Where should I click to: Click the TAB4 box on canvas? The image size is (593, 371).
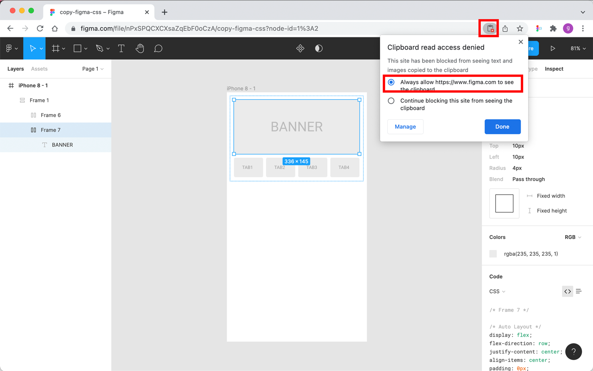point(345,167)
